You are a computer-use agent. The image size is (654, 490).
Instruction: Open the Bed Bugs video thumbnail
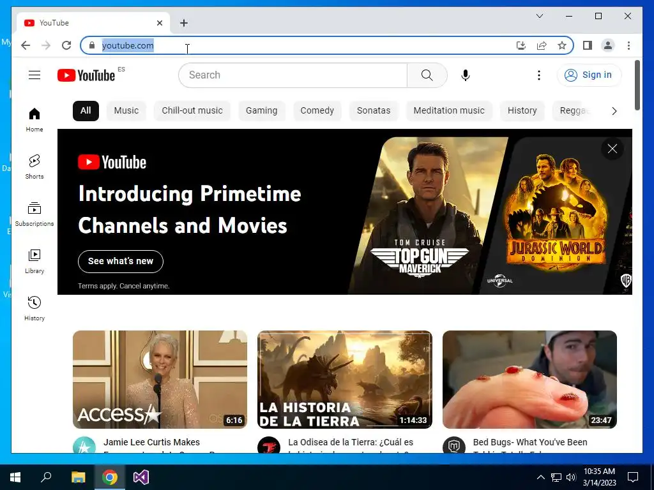[x=529, y=380]
